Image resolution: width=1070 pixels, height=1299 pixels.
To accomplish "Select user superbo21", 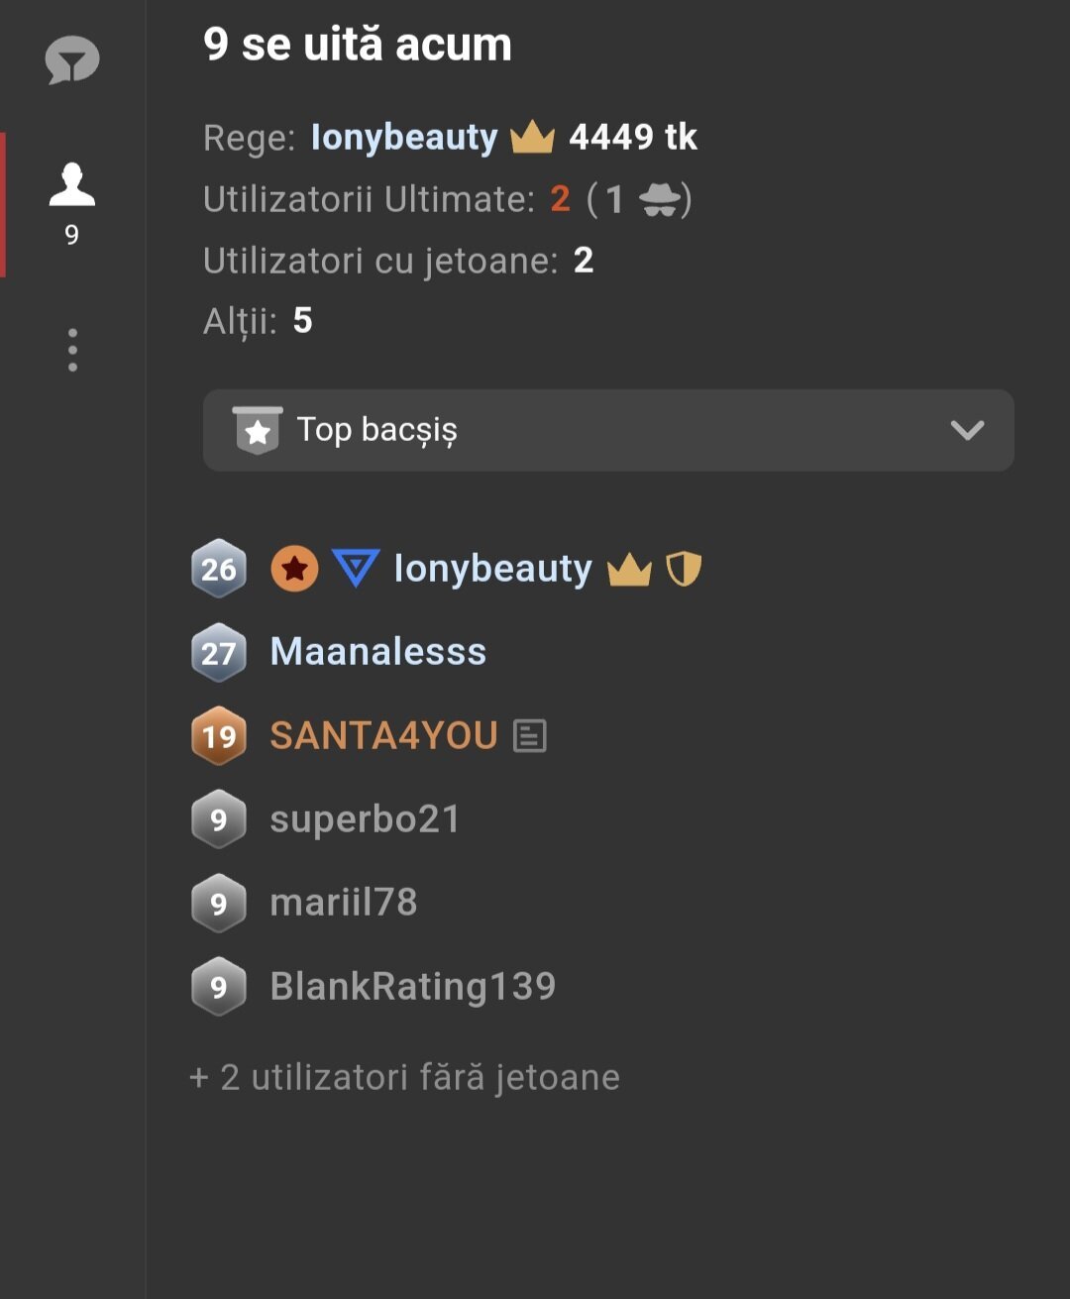I will coord(365,819).
